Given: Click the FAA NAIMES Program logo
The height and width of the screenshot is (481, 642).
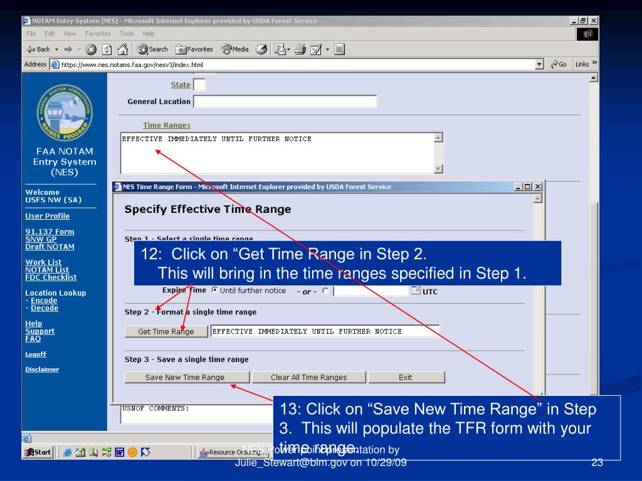Looking at the screenshot, I should [x=65, y=113].
